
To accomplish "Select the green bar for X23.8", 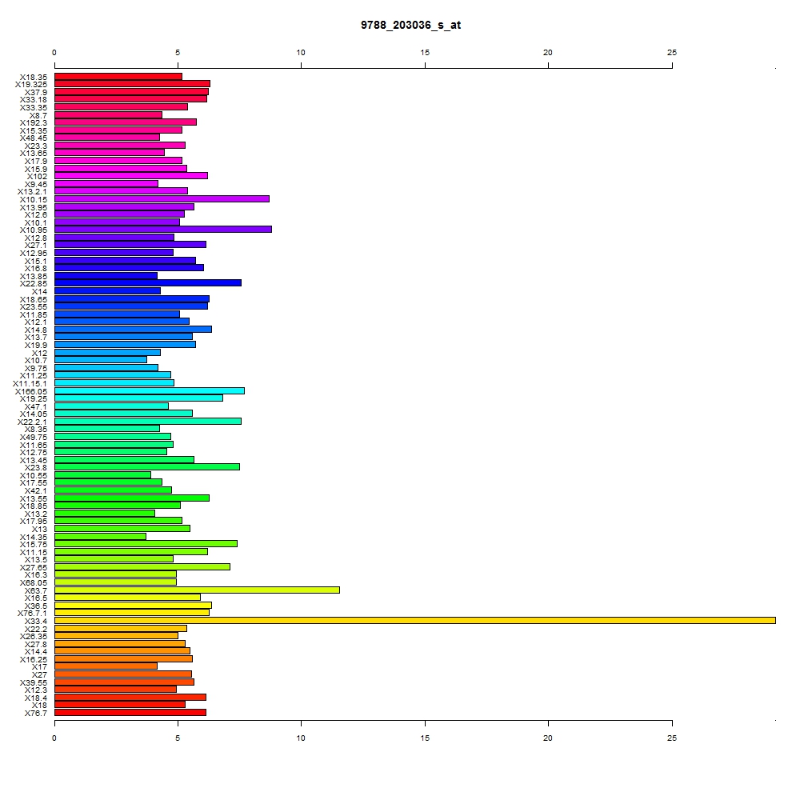I will click(x=147, y=467).
